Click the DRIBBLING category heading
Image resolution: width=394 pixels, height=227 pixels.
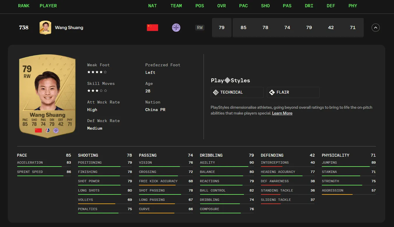coord(211,155)
